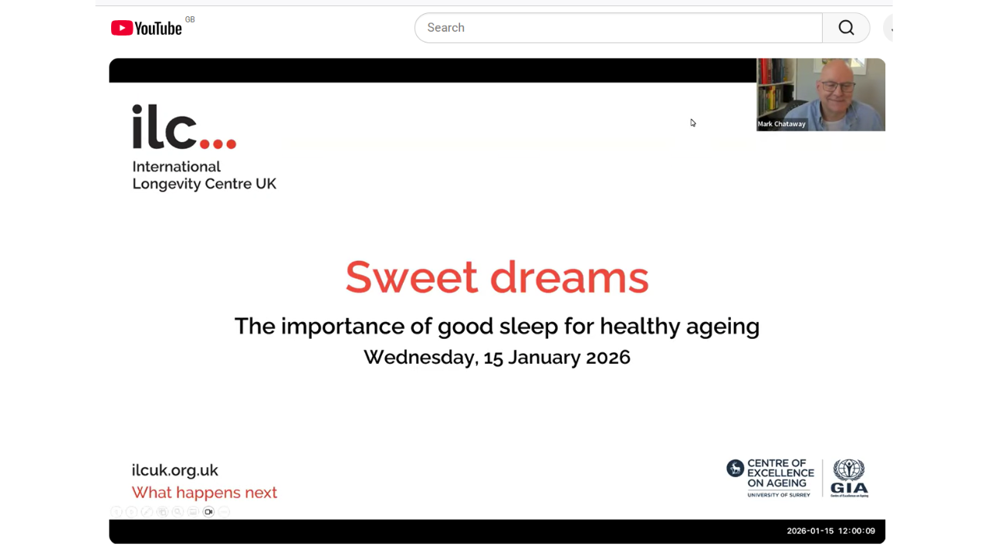This screenshot has width=988, height=556.
Task: Open the slide grid overview icon
Action: 162,511
